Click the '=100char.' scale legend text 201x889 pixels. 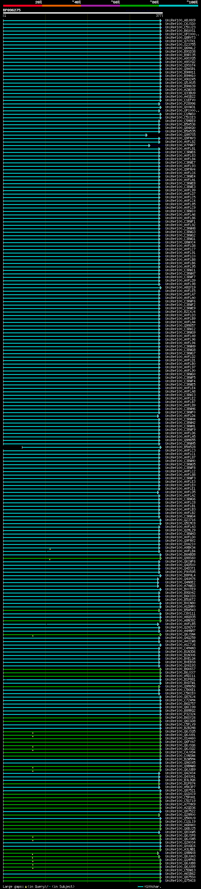152,886
